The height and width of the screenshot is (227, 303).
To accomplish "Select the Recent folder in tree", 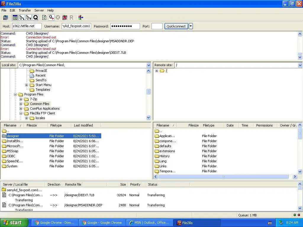I will (40, 75).
